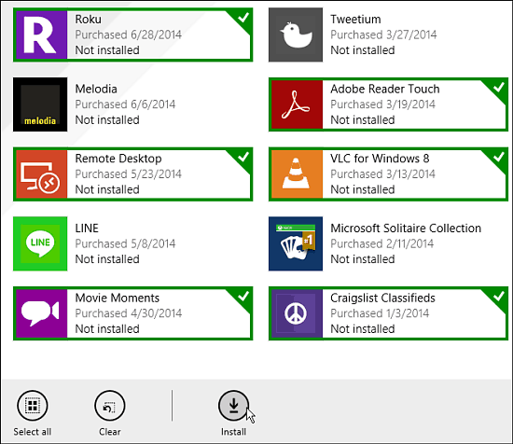The height and width of the screenshot is (444, 513).
Task: Click the 'Remote Desktop' title text
Action: pos(118,159)
